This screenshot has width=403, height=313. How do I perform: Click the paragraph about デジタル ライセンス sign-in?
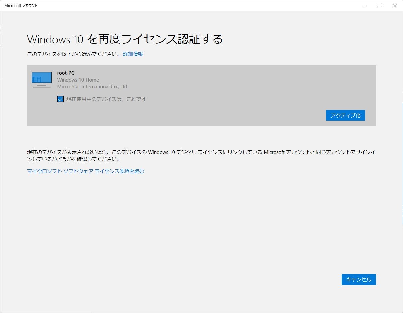(x=201, y=156)
